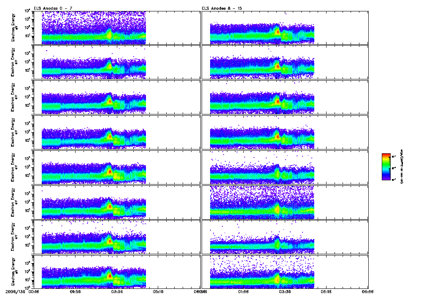Select the bottom spectrogram panel under ELS Anodes 8 - 15
Image resolution: width=432 pixels, height=299 pixels.
(285, 272)
